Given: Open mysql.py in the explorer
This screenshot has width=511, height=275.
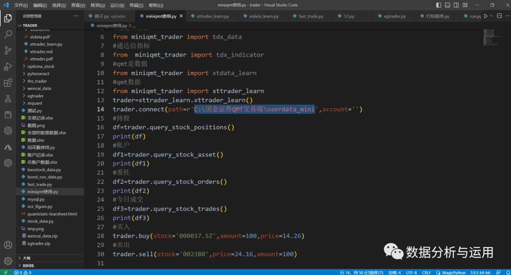Looking at the screenshot, I should point(36,199).
